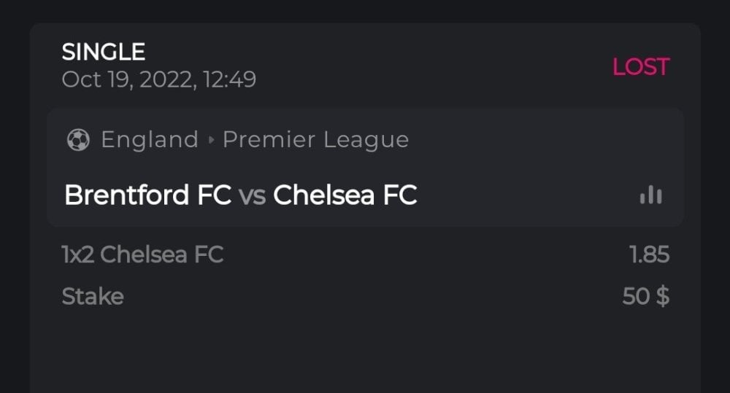
Task: Open match statistics bar chart icon
Action: tap(650, 195)
